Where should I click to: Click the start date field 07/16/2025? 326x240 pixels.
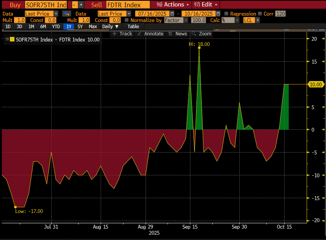[x=152, y=14]
